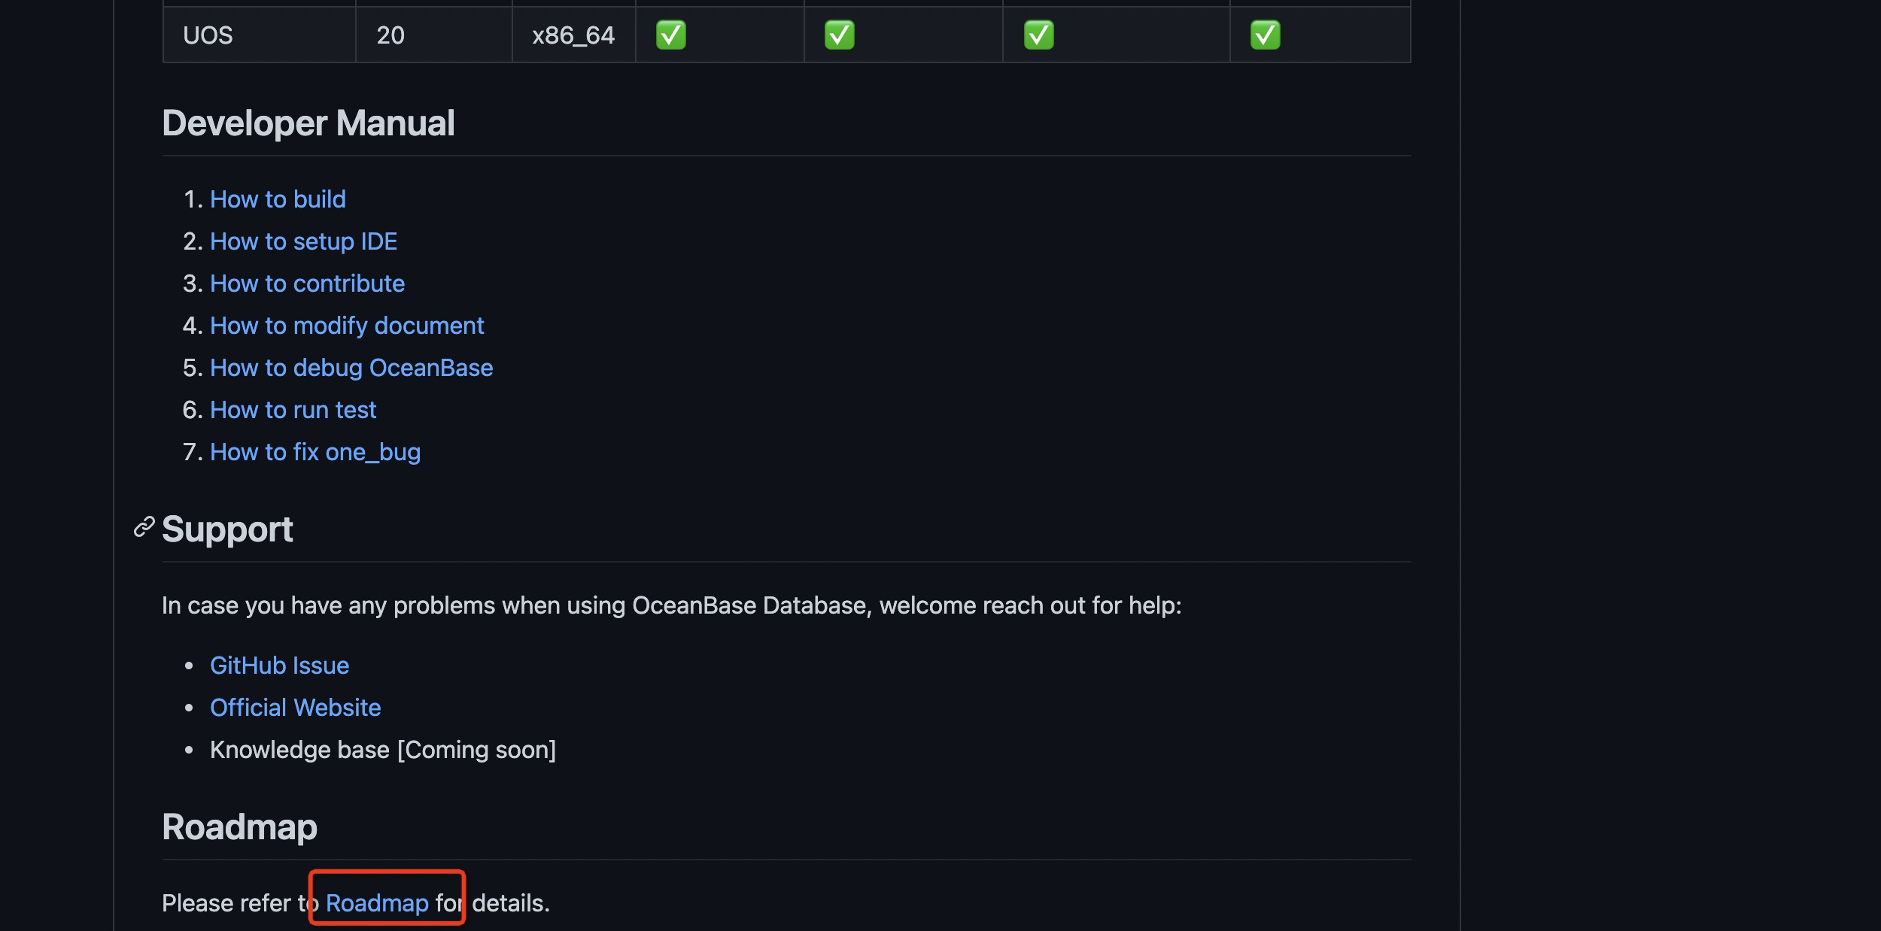The width and height of the screenshot is (1881, 931).
Task: Open How to run test link
Action: click(x=293, y=410)
